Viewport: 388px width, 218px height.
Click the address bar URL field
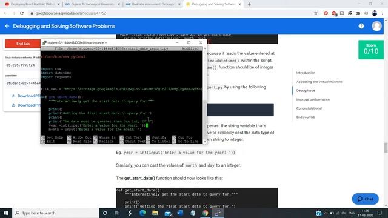[171, 13]
